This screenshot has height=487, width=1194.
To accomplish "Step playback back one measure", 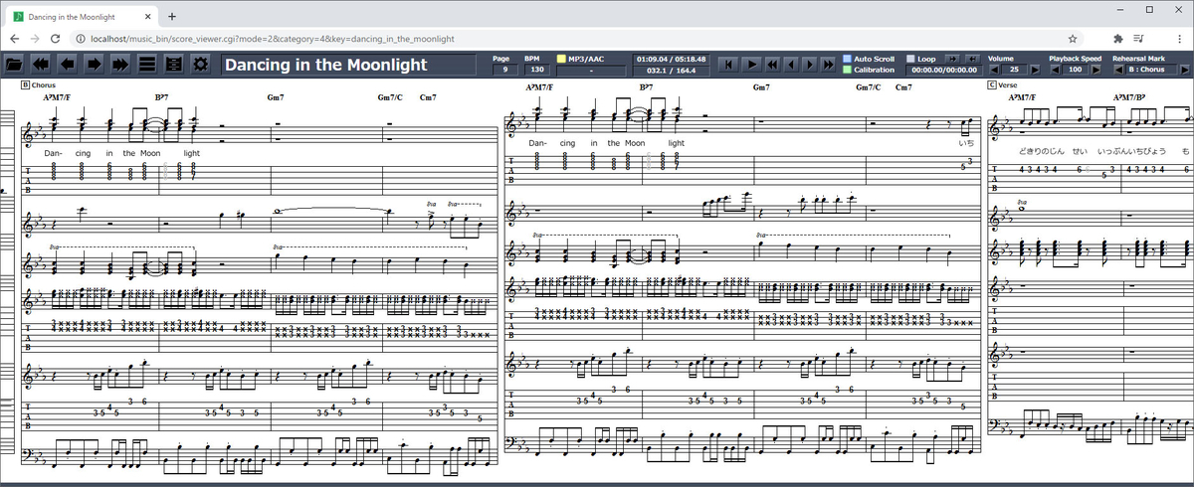I will tap(790, 65).
